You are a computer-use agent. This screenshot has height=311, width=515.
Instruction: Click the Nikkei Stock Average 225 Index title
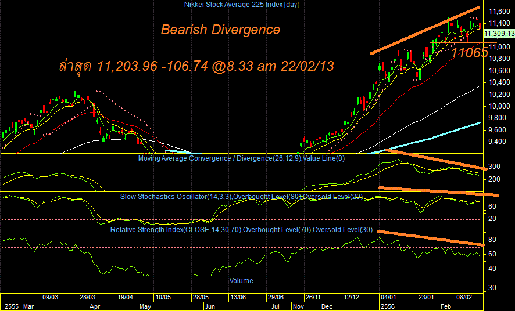tap(241, 5)
